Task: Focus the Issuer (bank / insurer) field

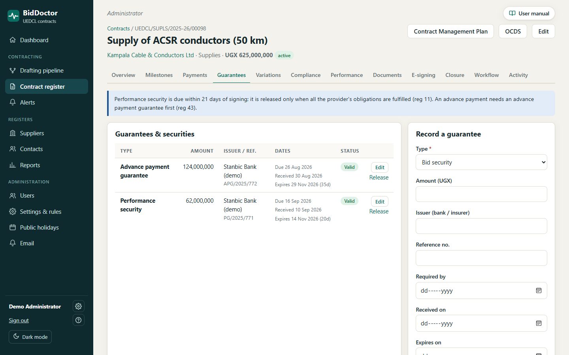Action: (481, 226)
